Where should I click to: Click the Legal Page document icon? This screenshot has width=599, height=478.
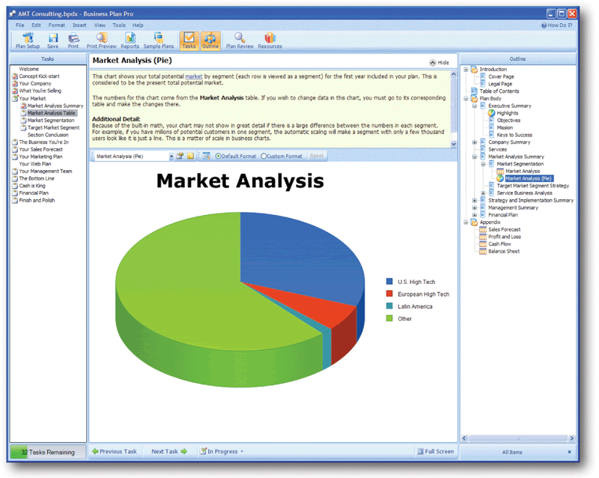tap(483, 84)
